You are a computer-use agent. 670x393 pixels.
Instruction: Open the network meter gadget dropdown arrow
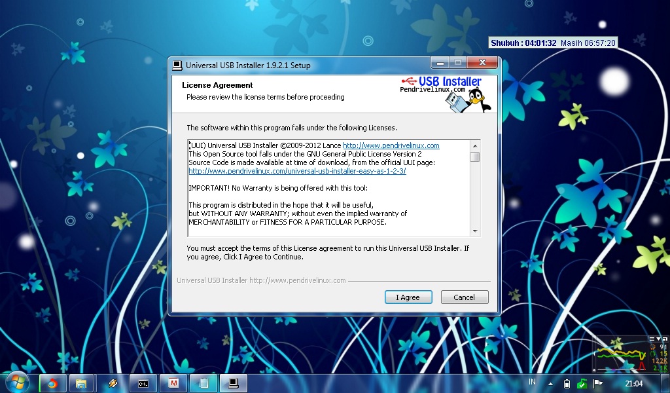658,339
